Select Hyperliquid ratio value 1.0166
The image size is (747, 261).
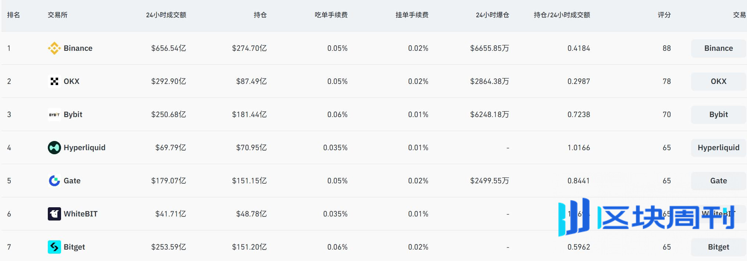(x=579, y=148)
